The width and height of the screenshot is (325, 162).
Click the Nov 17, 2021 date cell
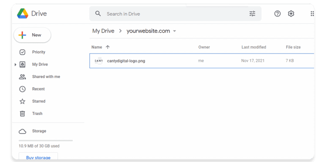click(253, 61)
